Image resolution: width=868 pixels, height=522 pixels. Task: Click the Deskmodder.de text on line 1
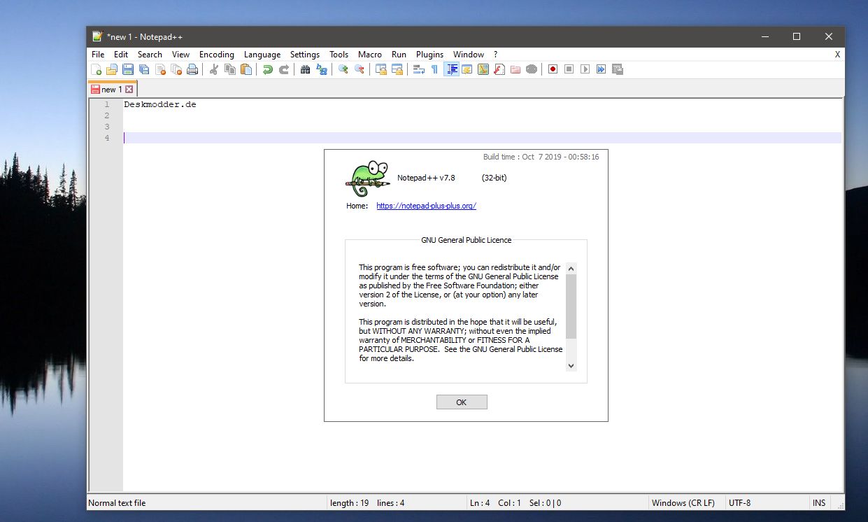coord(160,104)
